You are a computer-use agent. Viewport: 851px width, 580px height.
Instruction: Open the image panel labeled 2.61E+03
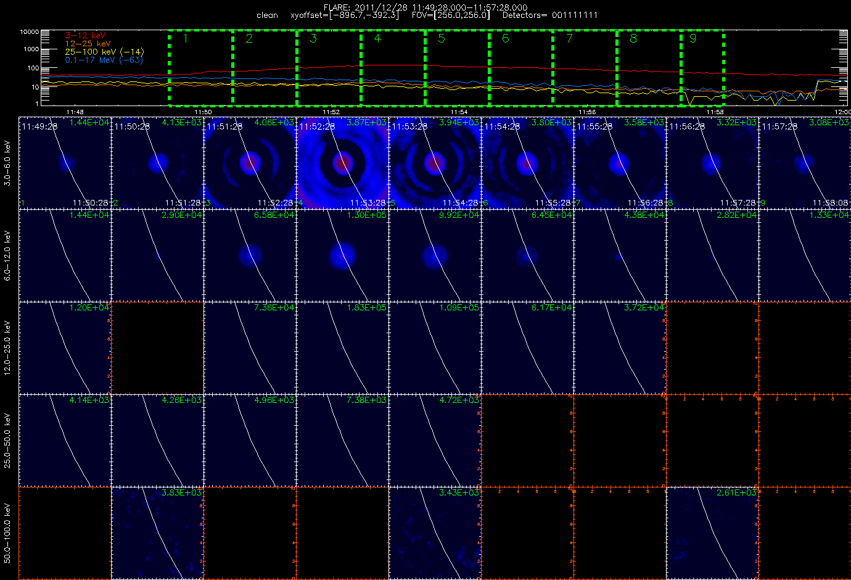click(x=712, y=533)
